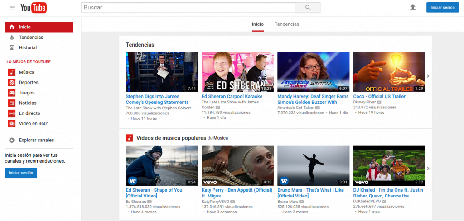Image resolution: width=464 pixels, height=221 pixels.
Task: Open Bruno Mars channel link
Action: click(288, 202)
